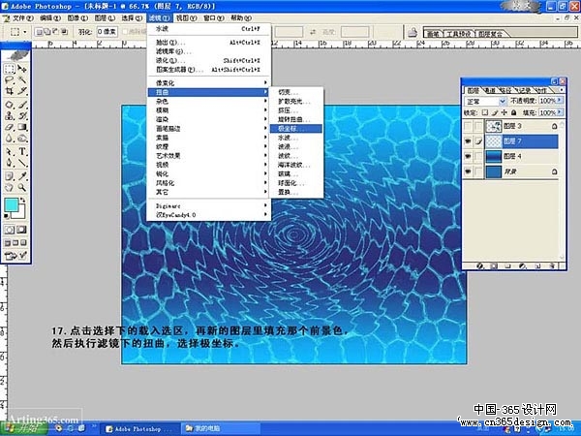Expand the 杂色 filter submenu
Viewport: 581px width, 436px height.
point(209,101)
